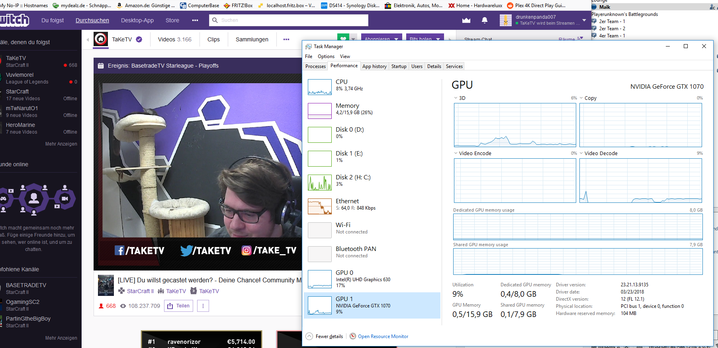Open Twitch Desktop-App link
This screenshot has height=348, width=718.
[x=137, y=20]
